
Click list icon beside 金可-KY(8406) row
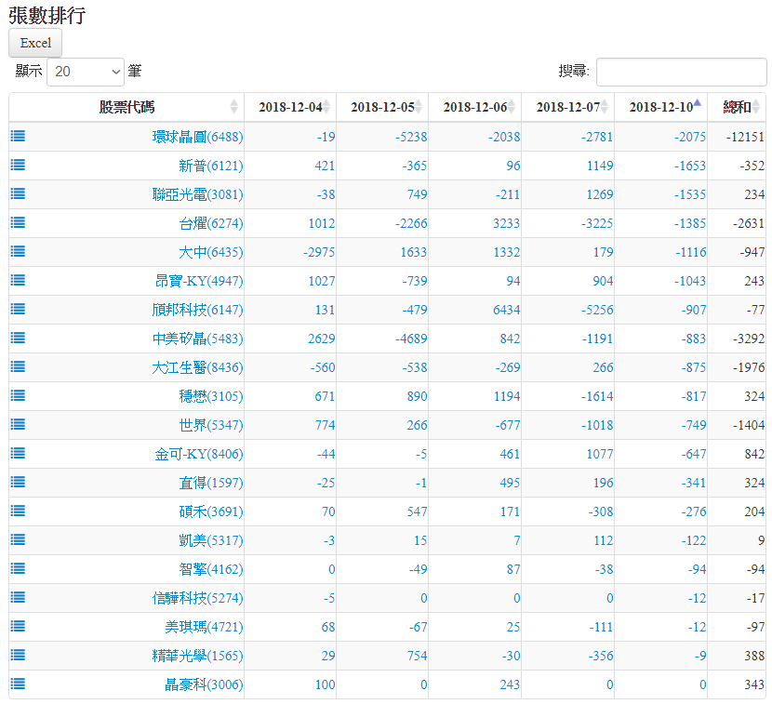click(x=18, y=453)
